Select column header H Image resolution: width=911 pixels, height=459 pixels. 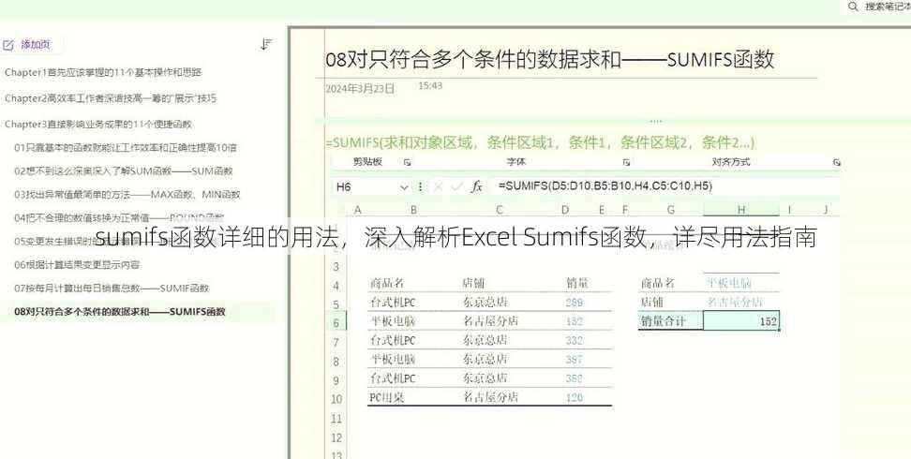click(x=741, y=209)
